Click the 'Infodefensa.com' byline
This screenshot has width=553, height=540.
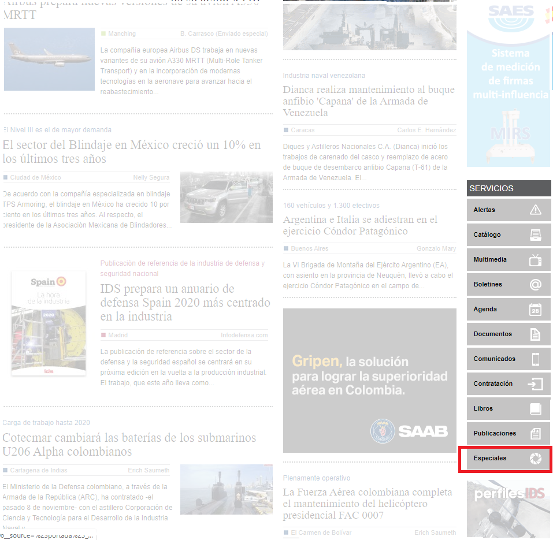coord(244,335)
